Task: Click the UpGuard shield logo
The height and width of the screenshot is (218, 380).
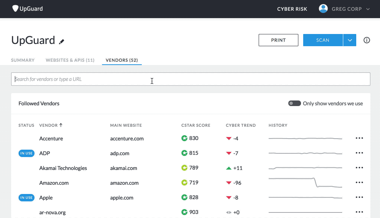Action: pos(15,8)
